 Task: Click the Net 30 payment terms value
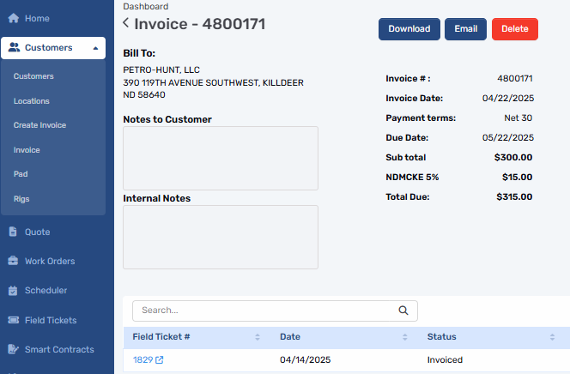coord(518,118)
